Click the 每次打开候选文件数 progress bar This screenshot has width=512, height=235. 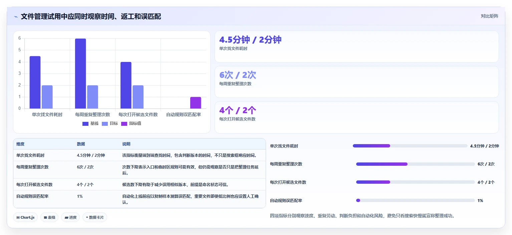point(415,182)
